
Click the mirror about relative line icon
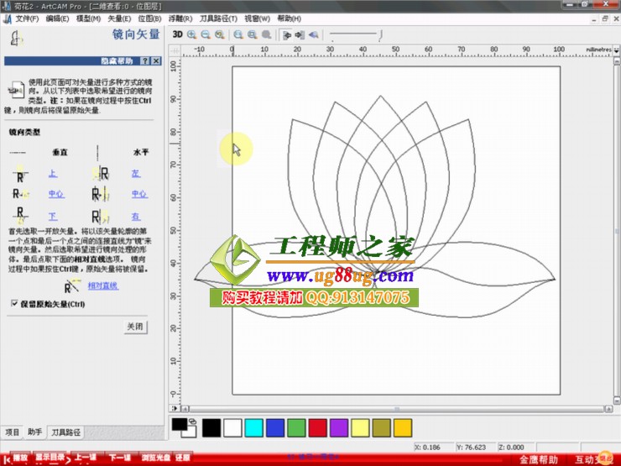76,285
